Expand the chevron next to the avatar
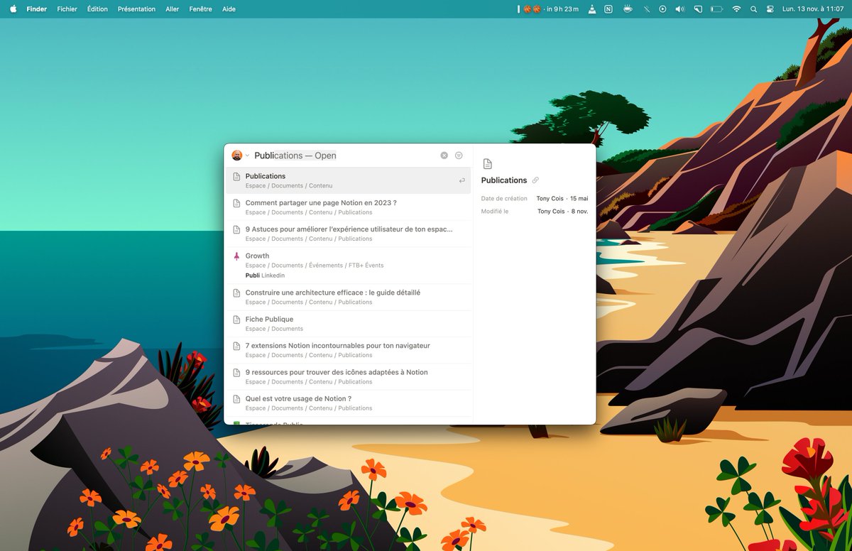852x551 pixels. tap(247, 156)
